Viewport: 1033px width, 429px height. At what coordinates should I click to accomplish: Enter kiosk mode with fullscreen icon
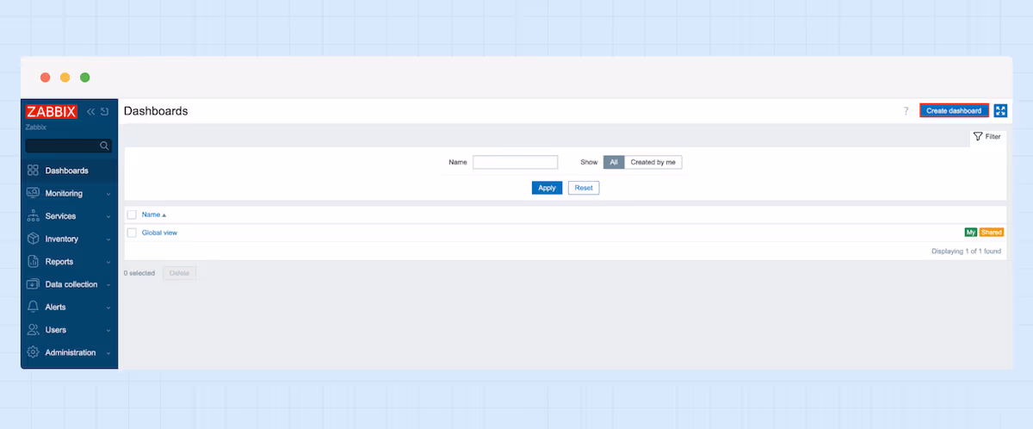pyautogui.click(x=1000, y=111)
